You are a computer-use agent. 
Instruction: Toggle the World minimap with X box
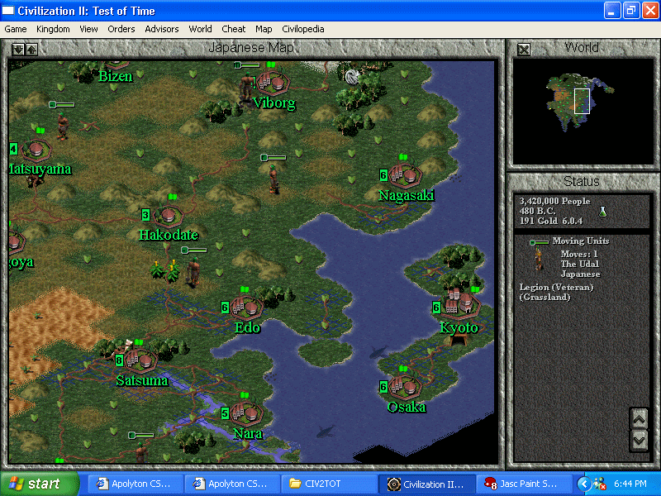[x=523, y=50]
